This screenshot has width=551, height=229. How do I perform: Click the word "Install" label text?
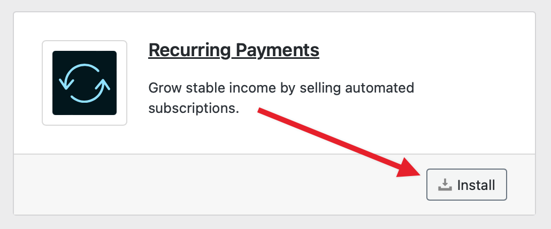coord(476,185)
